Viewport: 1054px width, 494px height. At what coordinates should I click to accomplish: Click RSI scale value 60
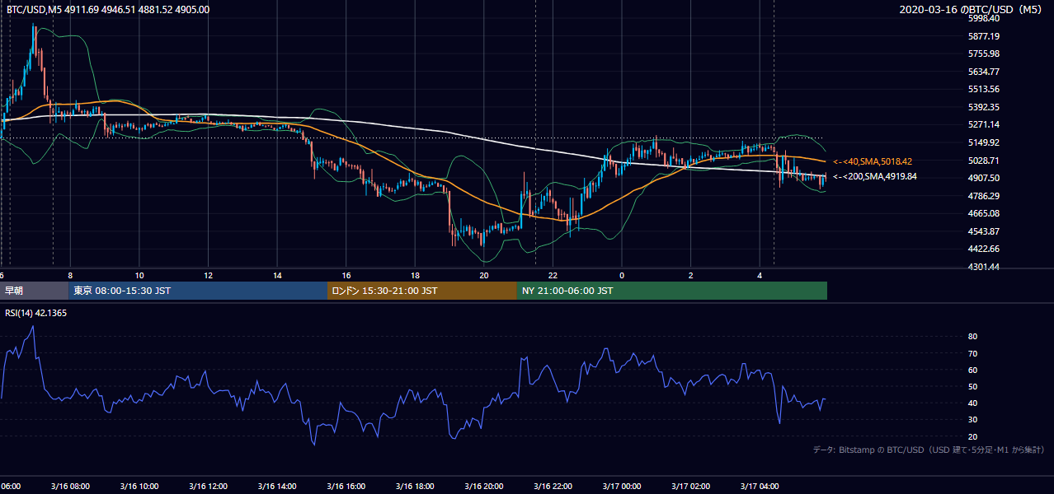click(x=972, y=370)
